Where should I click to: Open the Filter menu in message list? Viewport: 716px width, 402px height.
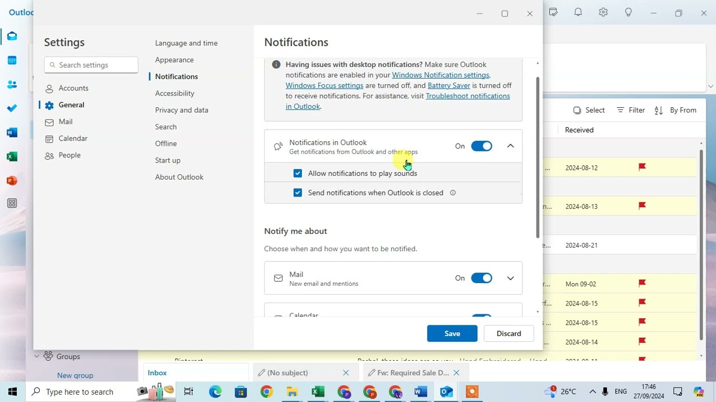pyautogui.click(x=630, y=110)
